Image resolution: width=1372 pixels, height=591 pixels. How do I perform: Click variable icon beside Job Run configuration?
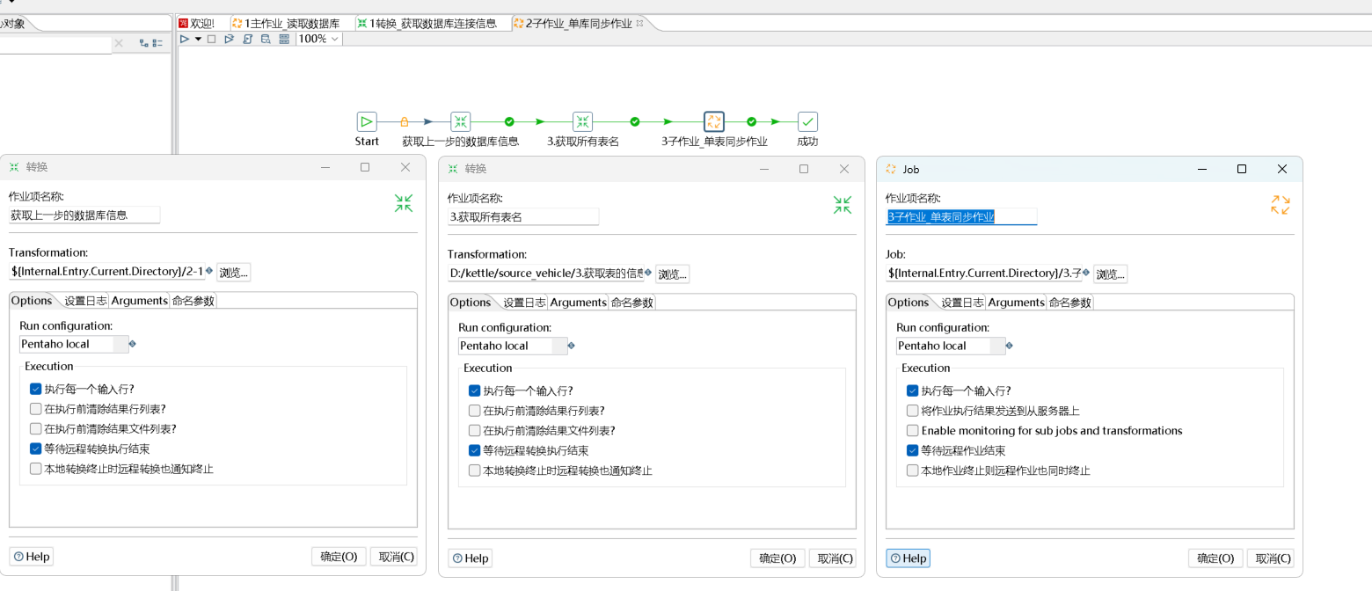[1010, 346]
